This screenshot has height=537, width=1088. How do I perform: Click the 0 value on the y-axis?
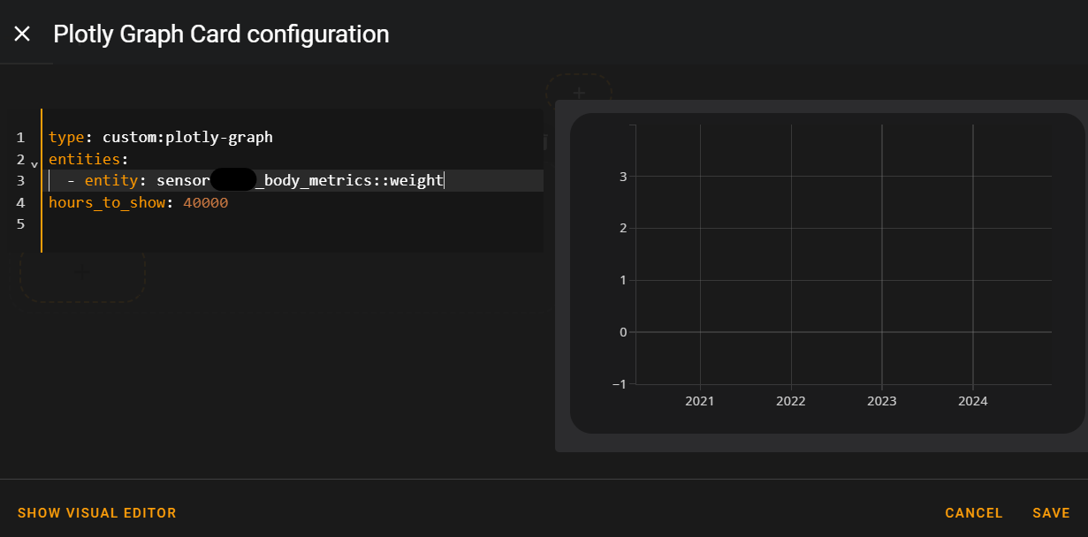(622, 331)
